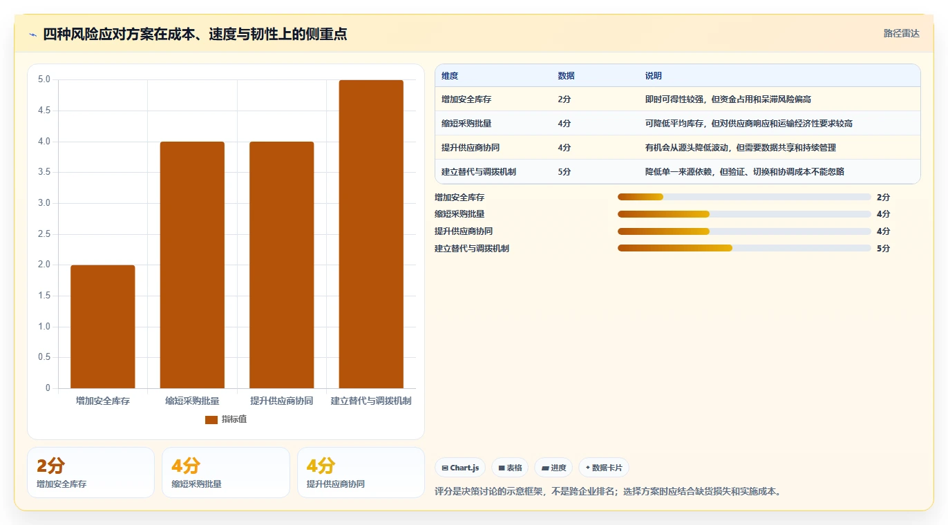This screenshot has height=525, width=948.
Task: Click the footnote text starting with 评分是决策讨论
Action: click(x=607, y=492)
